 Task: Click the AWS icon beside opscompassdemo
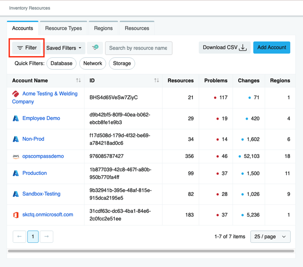point(16,156)
